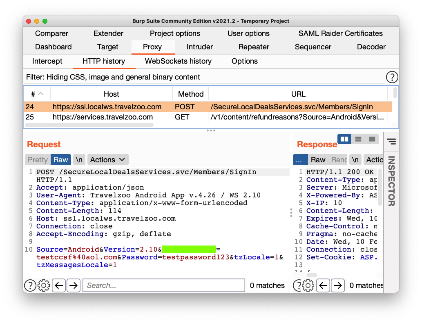Click the response pane horizontal scrollbar
Viewport: 422px width, 323px height.
(312, 275)
